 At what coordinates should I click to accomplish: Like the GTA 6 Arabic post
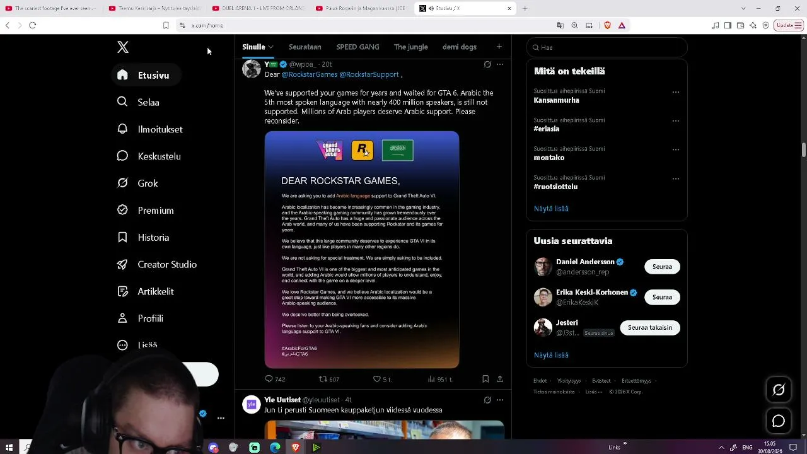coord(383,379)
